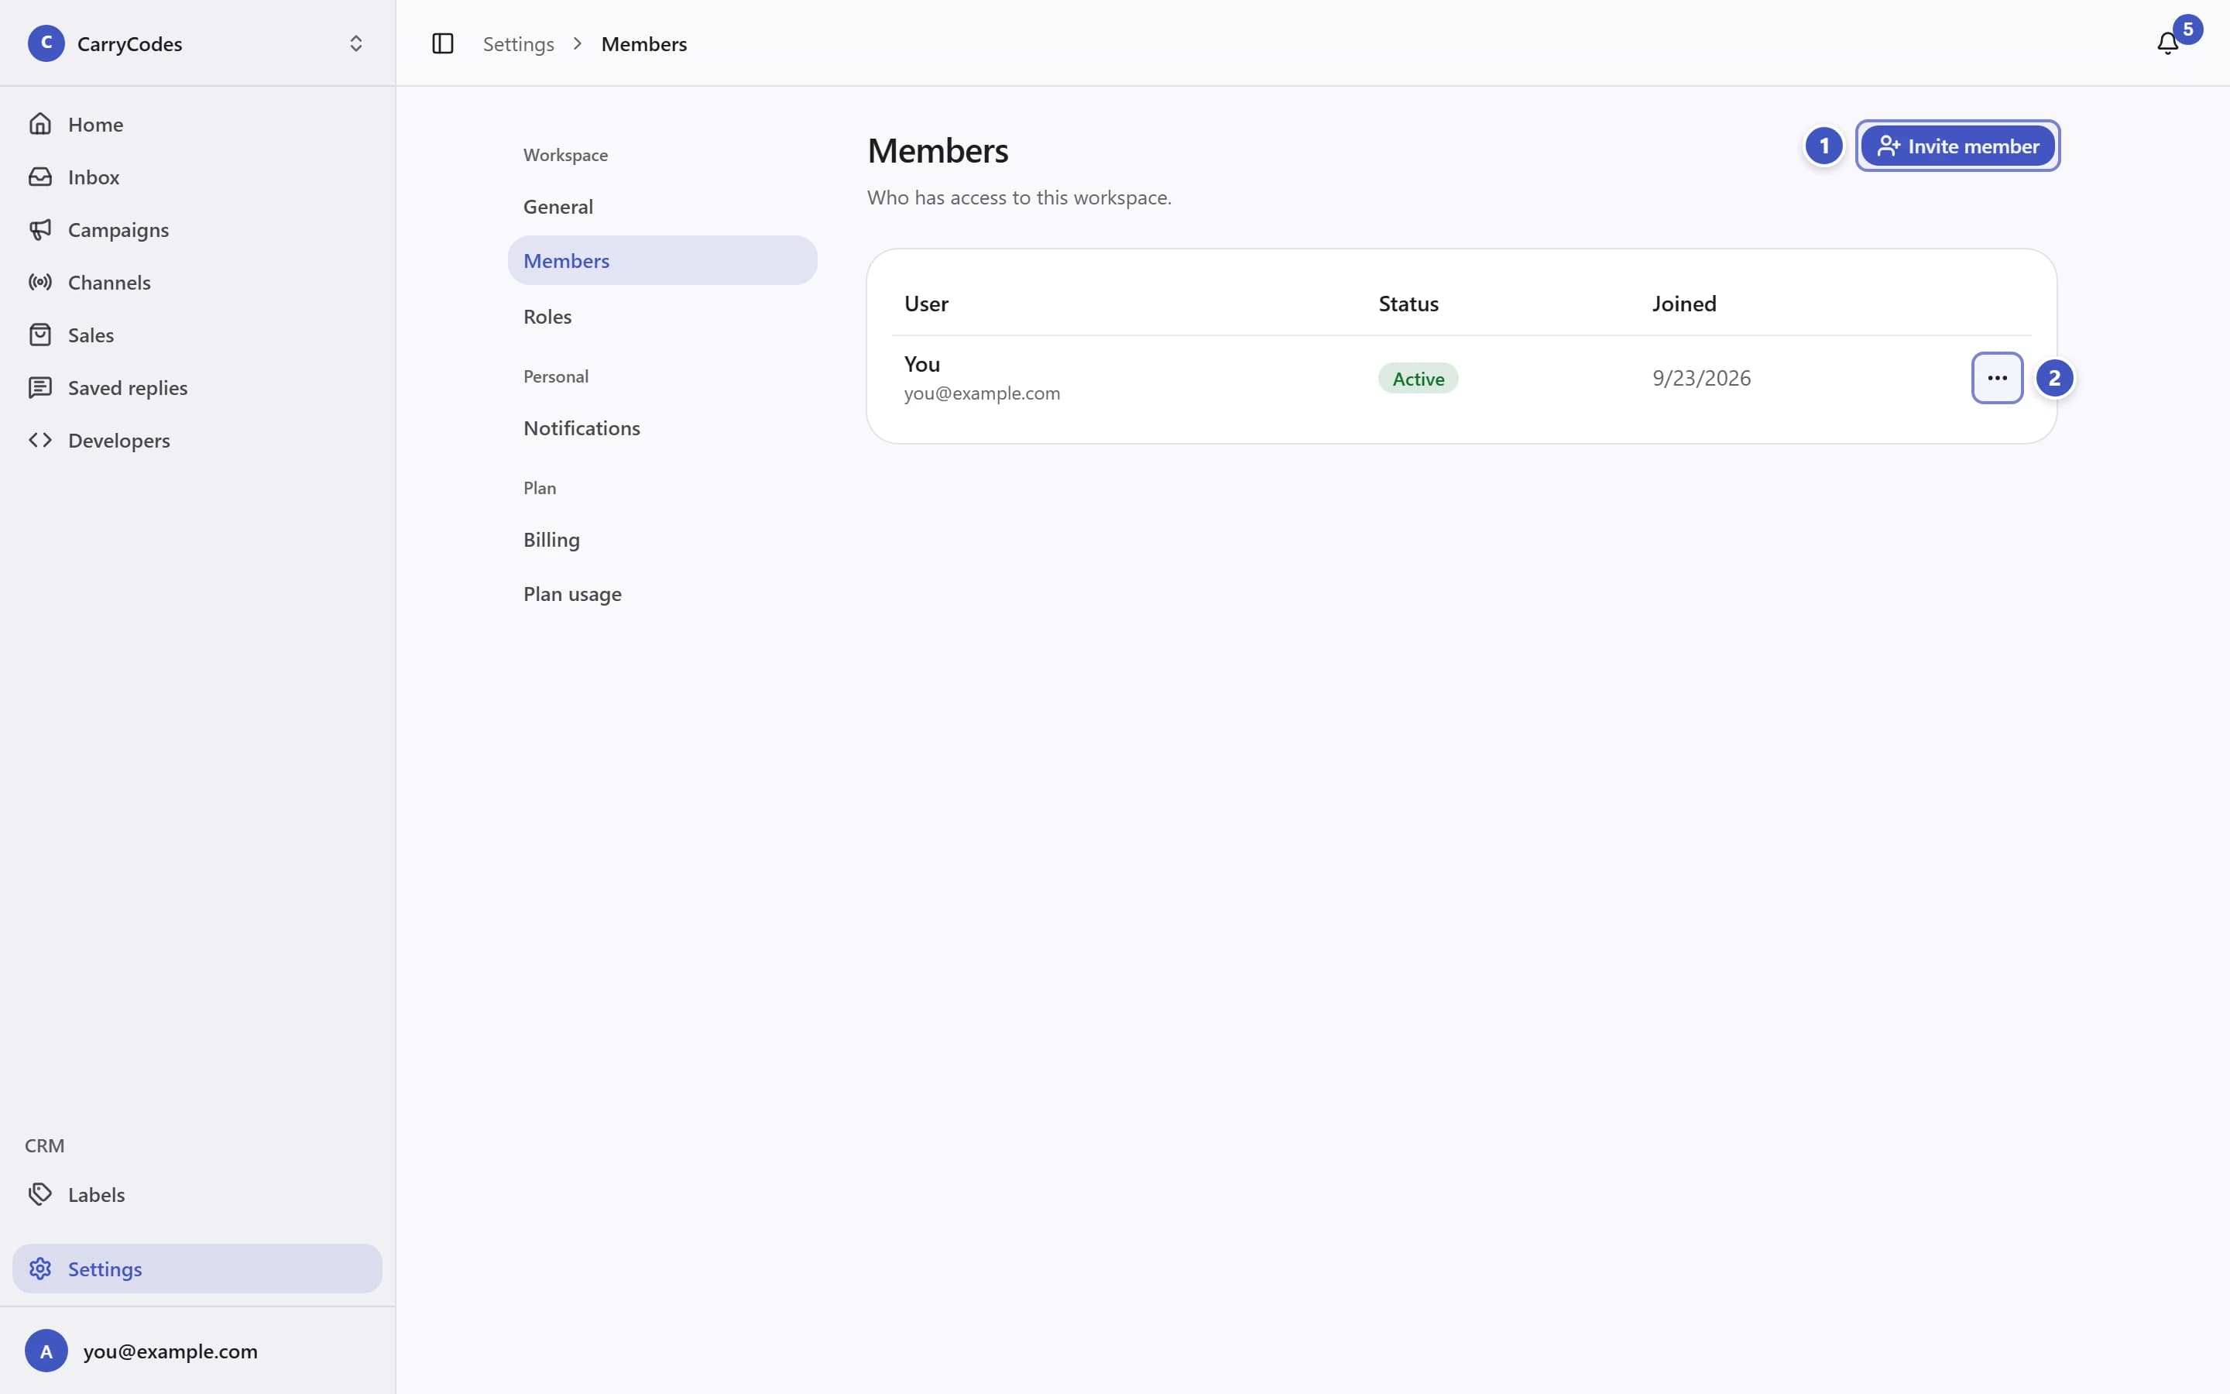Invite a new member
Viewport: 2230px width, 1394px height.
point(1957,146)
